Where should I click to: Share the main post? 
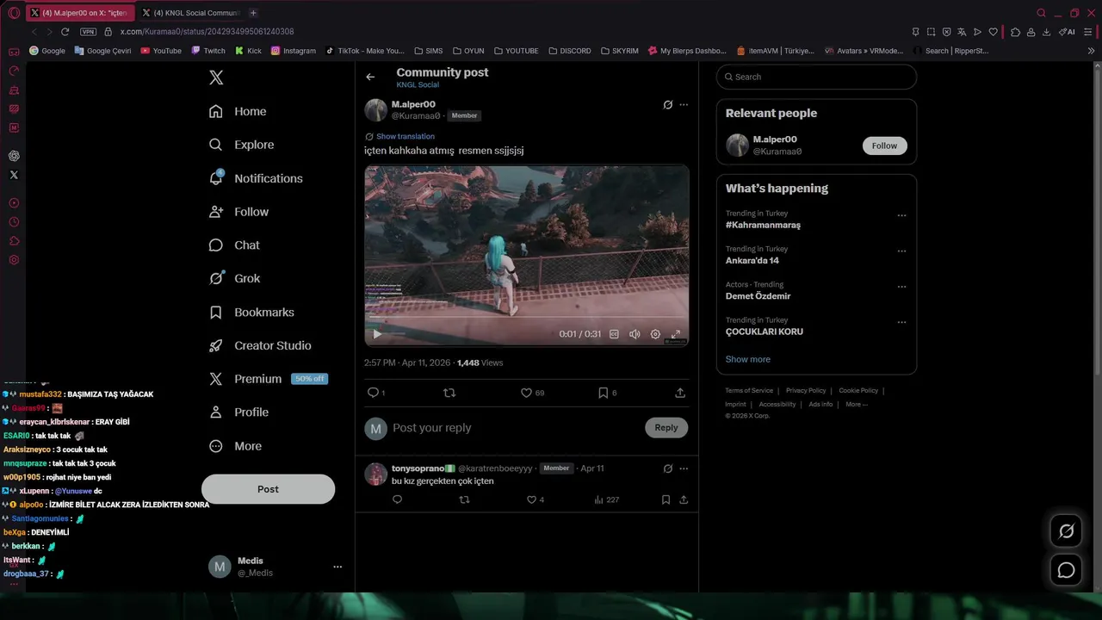(x=680, y=393)
